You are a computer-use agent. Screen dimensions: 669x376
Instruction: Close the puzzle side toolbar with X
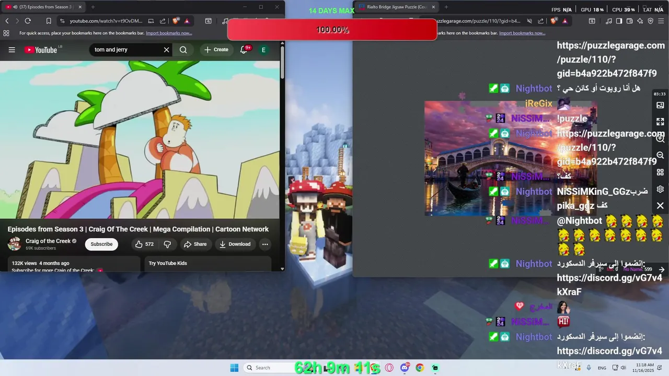pyautogui.click(x=660, y=206)
